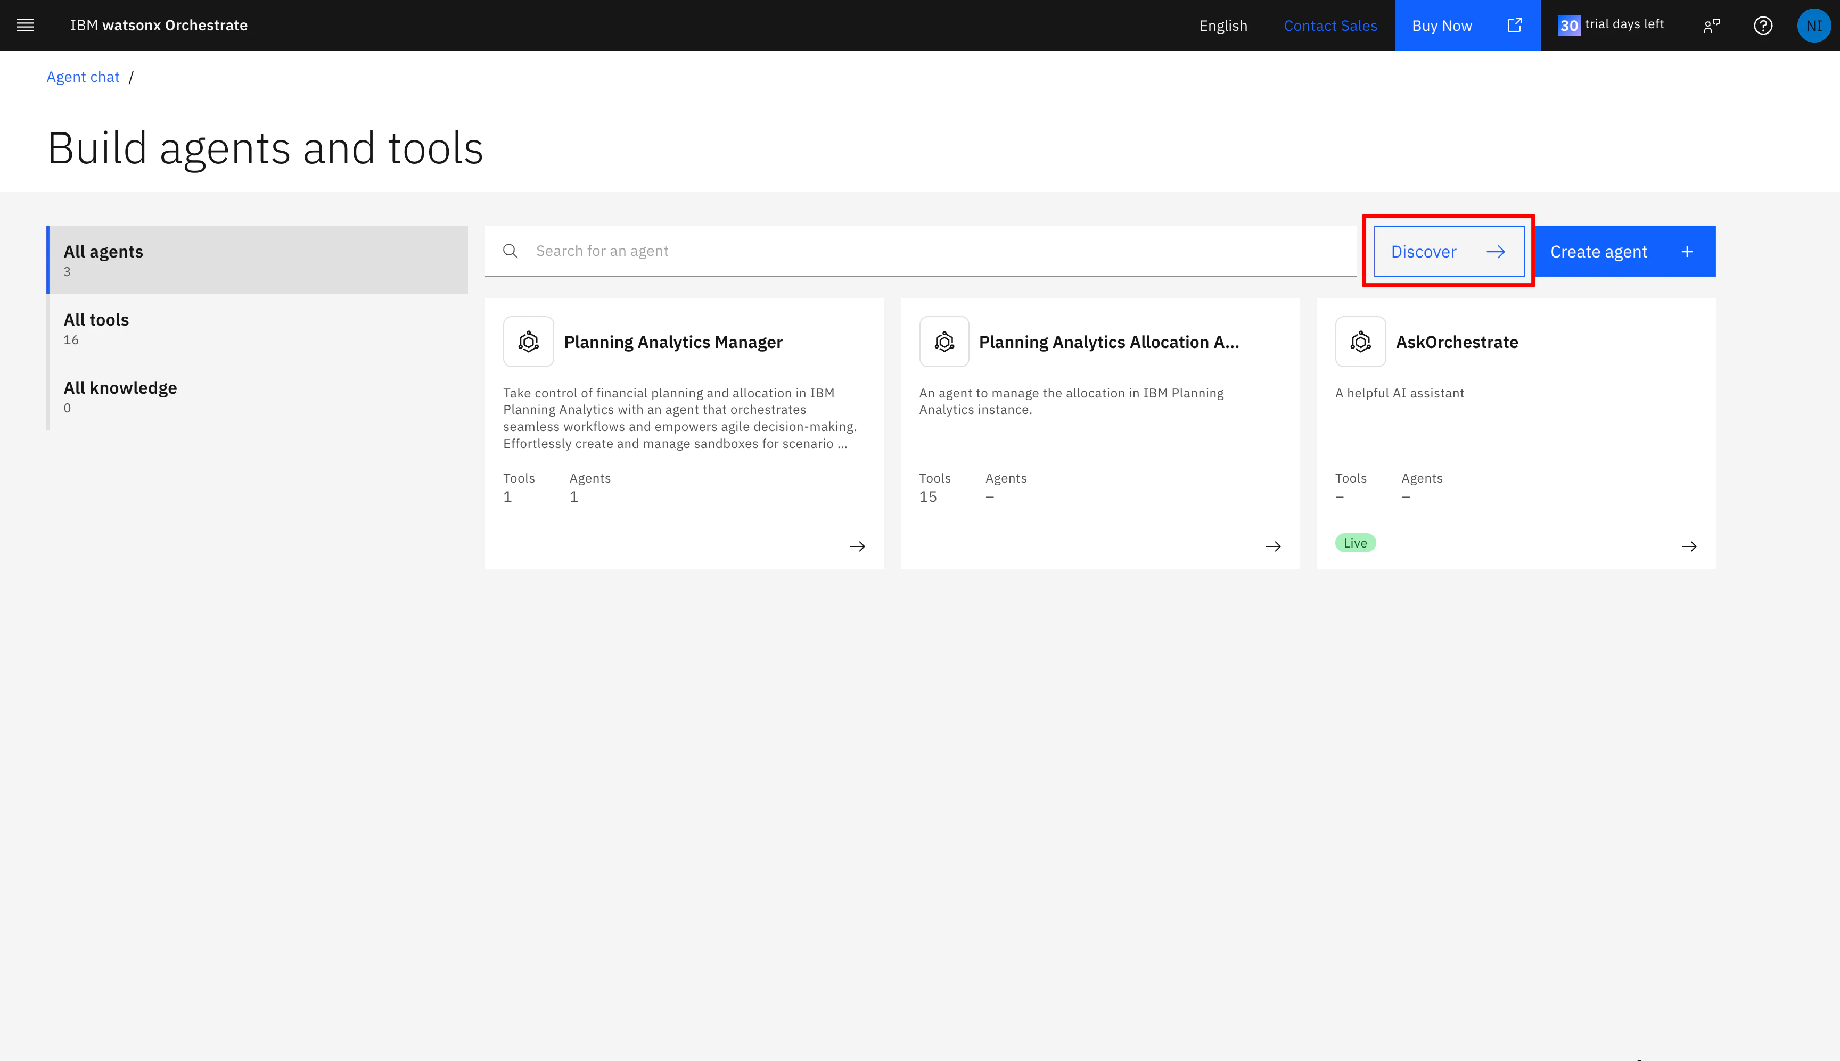
Task: Click the arrow on Planning Analytics Manager card
Action: [857, 546]
